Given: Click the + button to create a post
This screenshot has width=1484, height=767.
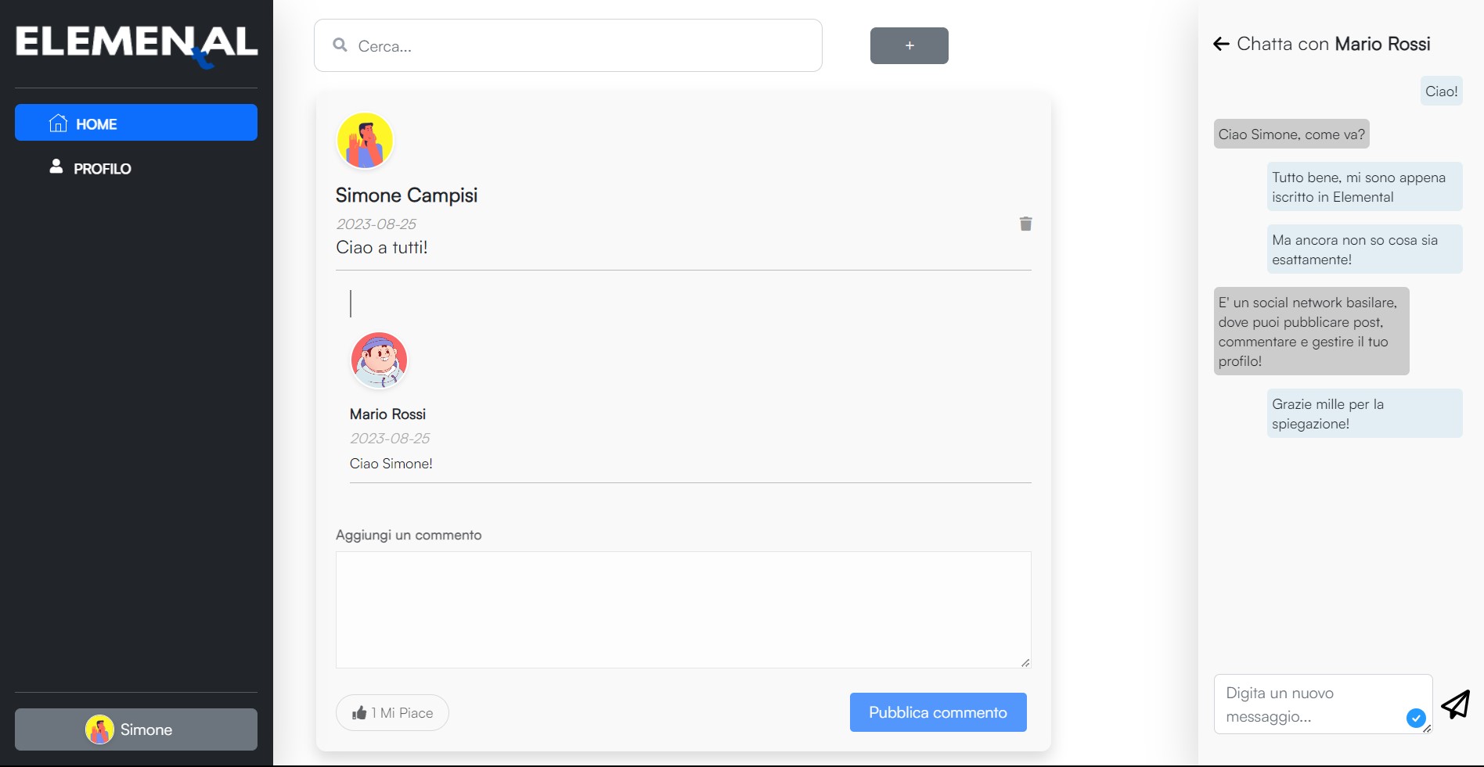Looking at the screenshot, I should click(x=908, y=45).
